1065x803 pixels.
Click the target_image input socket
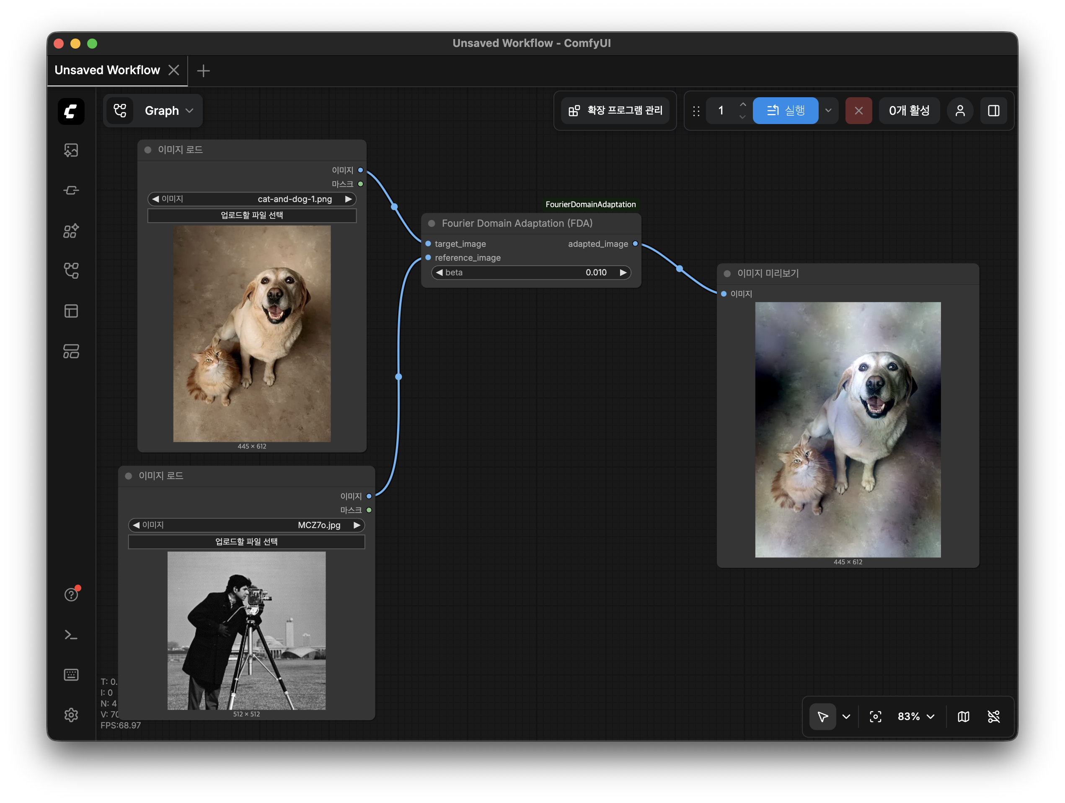(x=428, y=244)
